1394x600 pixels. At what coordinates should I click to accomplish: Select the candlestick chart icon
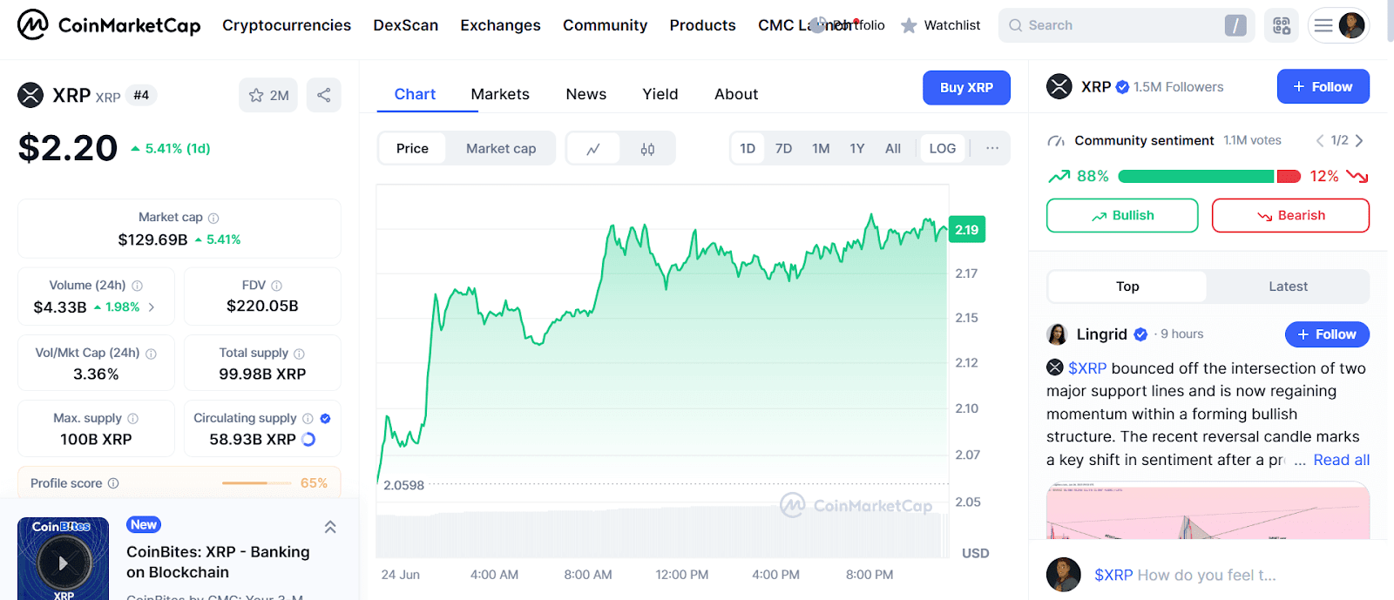[647, 149]
